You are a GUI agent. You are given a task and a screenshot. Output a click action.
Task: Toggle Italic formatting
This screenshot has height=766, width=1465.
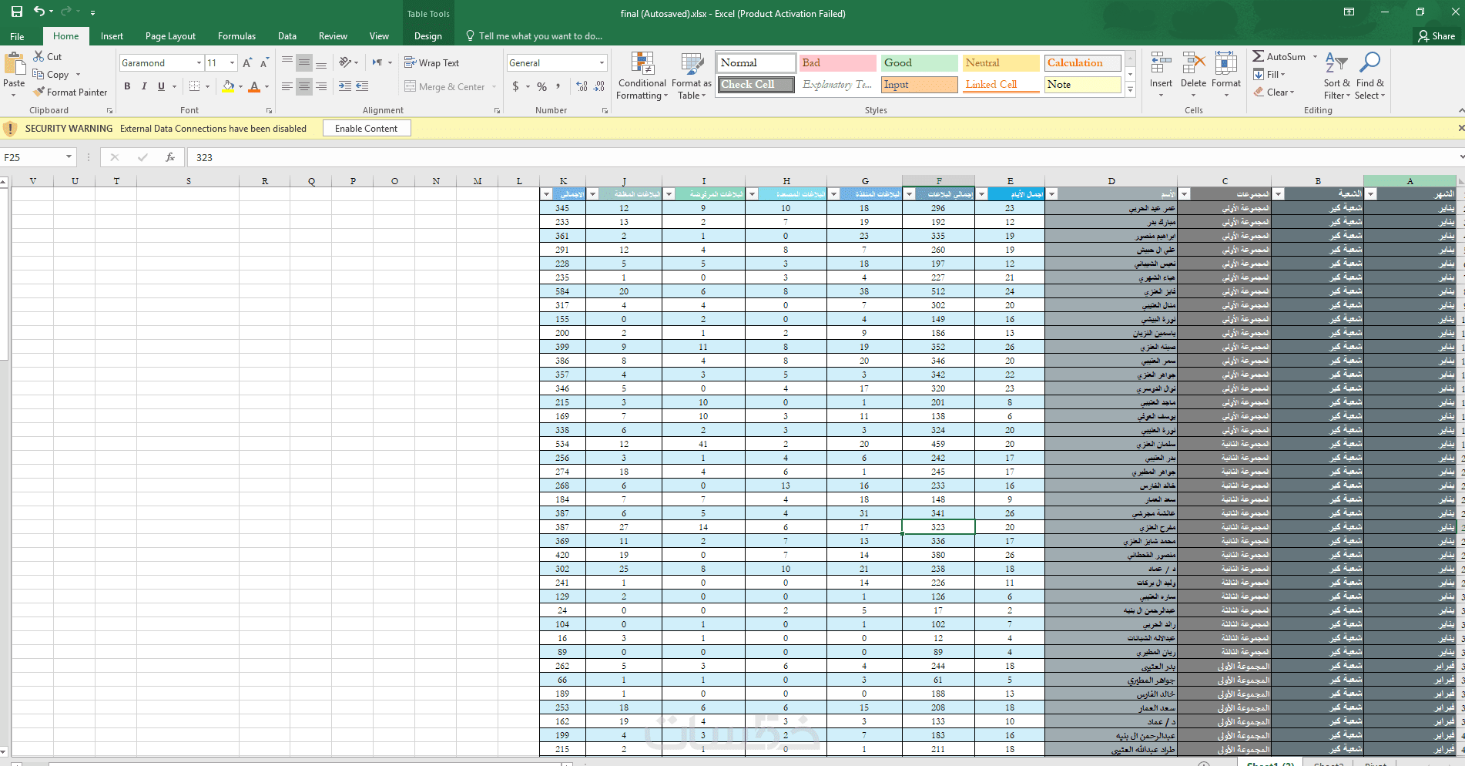tap(144, 86)
